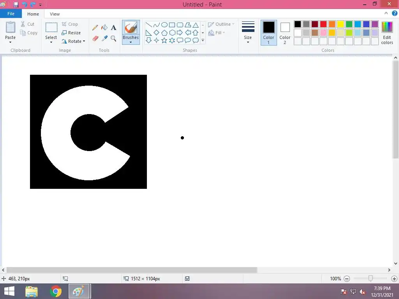Expand the Select dropdown arrow
The width and height of the screenshot is (399, 299).
click(51, 42)
